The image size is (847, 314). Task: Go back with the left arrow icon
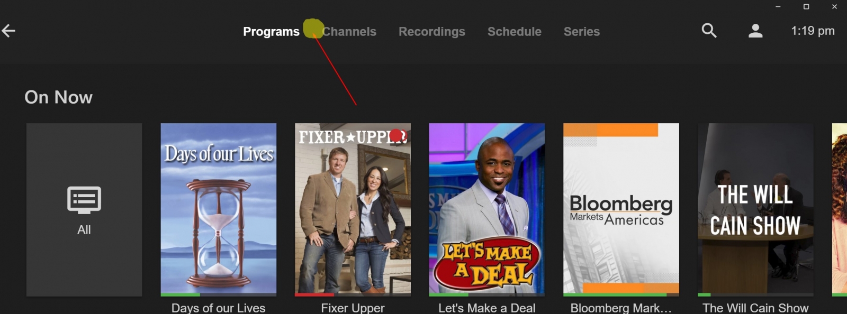[x=8, y=31]
